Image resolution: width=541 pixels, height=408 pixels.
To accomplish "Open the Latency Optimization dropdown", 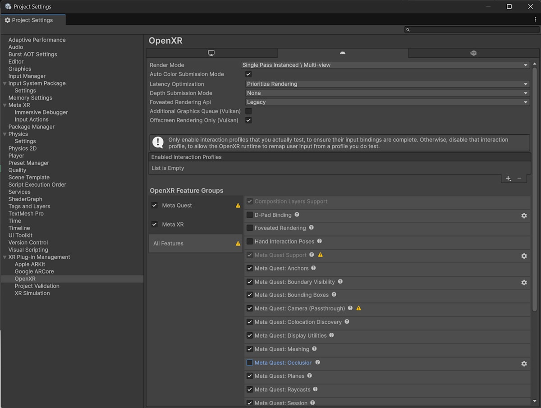I will click(x=388, y=84).
